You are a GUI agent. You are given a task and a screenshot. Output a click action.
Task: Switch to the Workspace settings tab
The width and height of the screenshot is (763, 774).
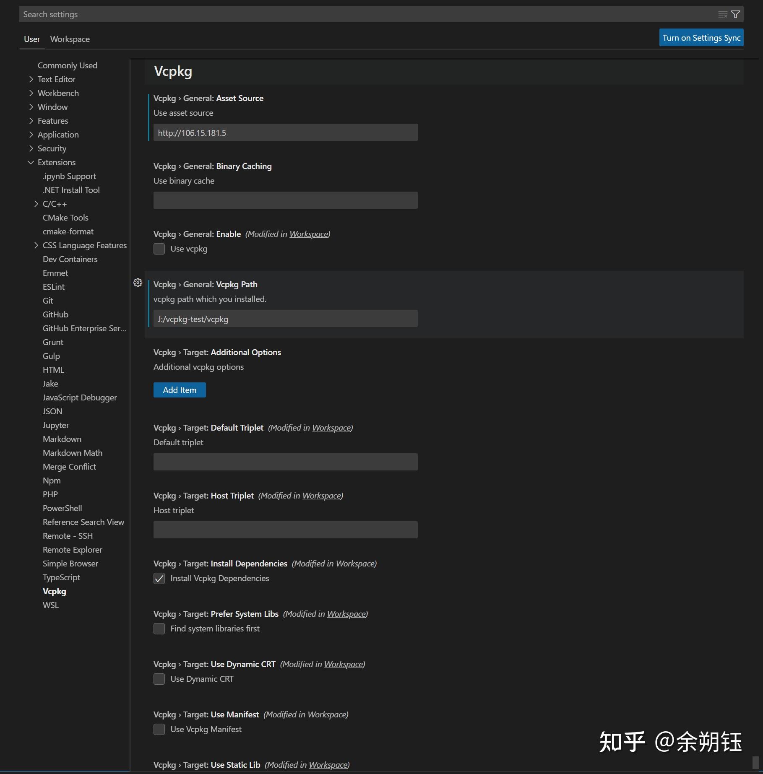coord(70,39)
